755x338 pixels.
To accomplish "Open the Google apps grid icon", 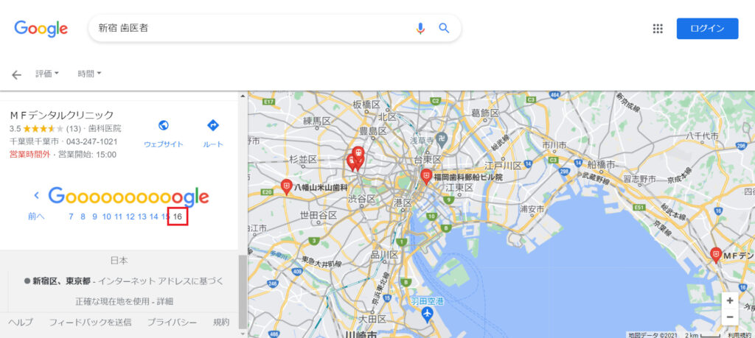I will pos(658,29).
